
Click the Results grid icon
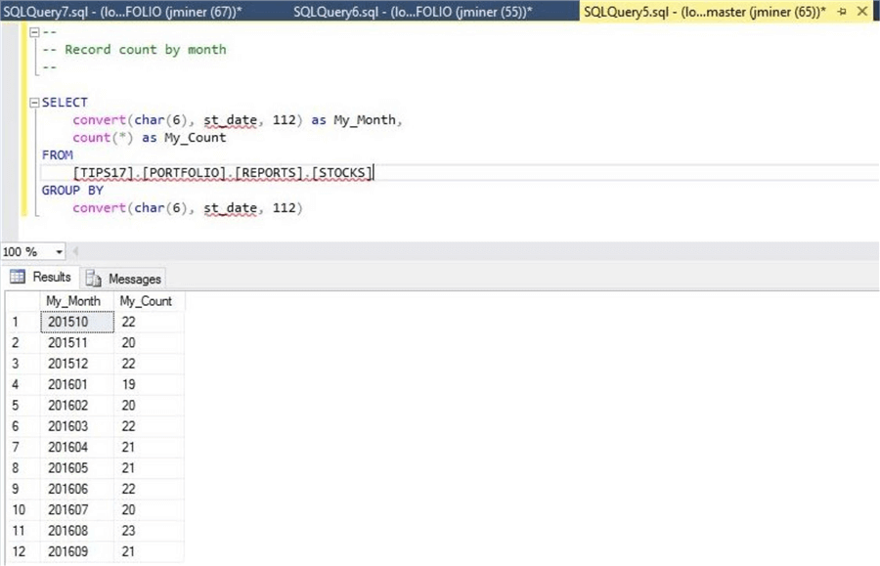(18, 278)
